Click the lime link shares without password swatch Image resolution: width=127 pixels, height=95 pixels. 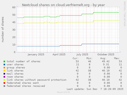coord(4,80)
